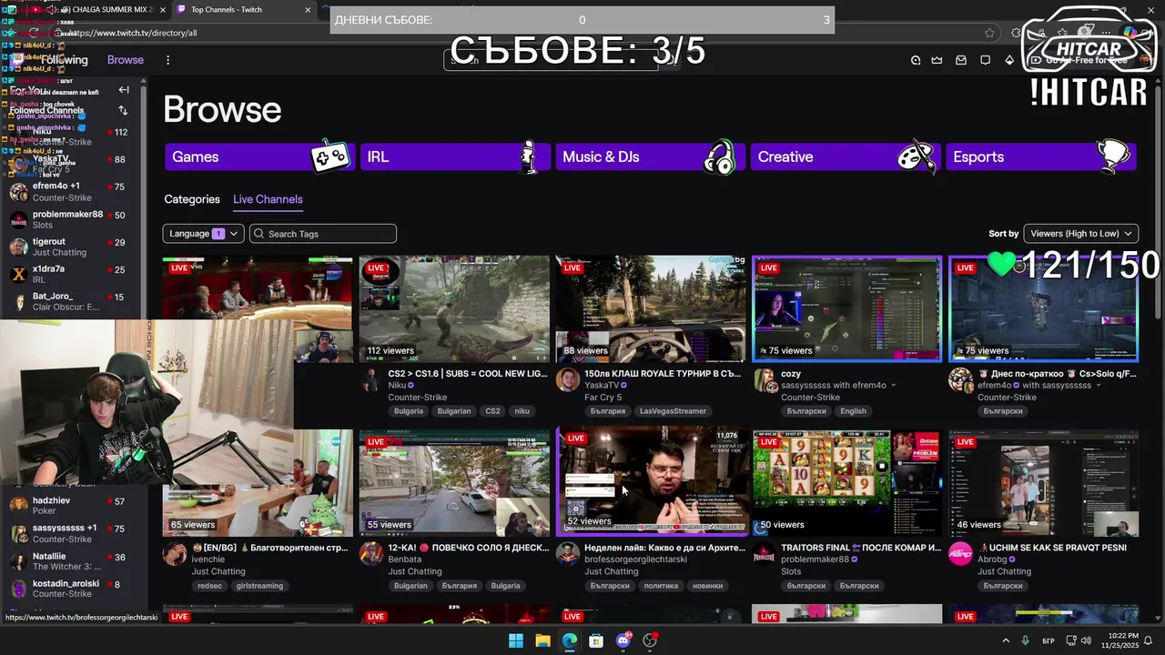The image size is (1165, 655).
Task: Click the microphone icon in system tray
Action: tap(1026, 640)
